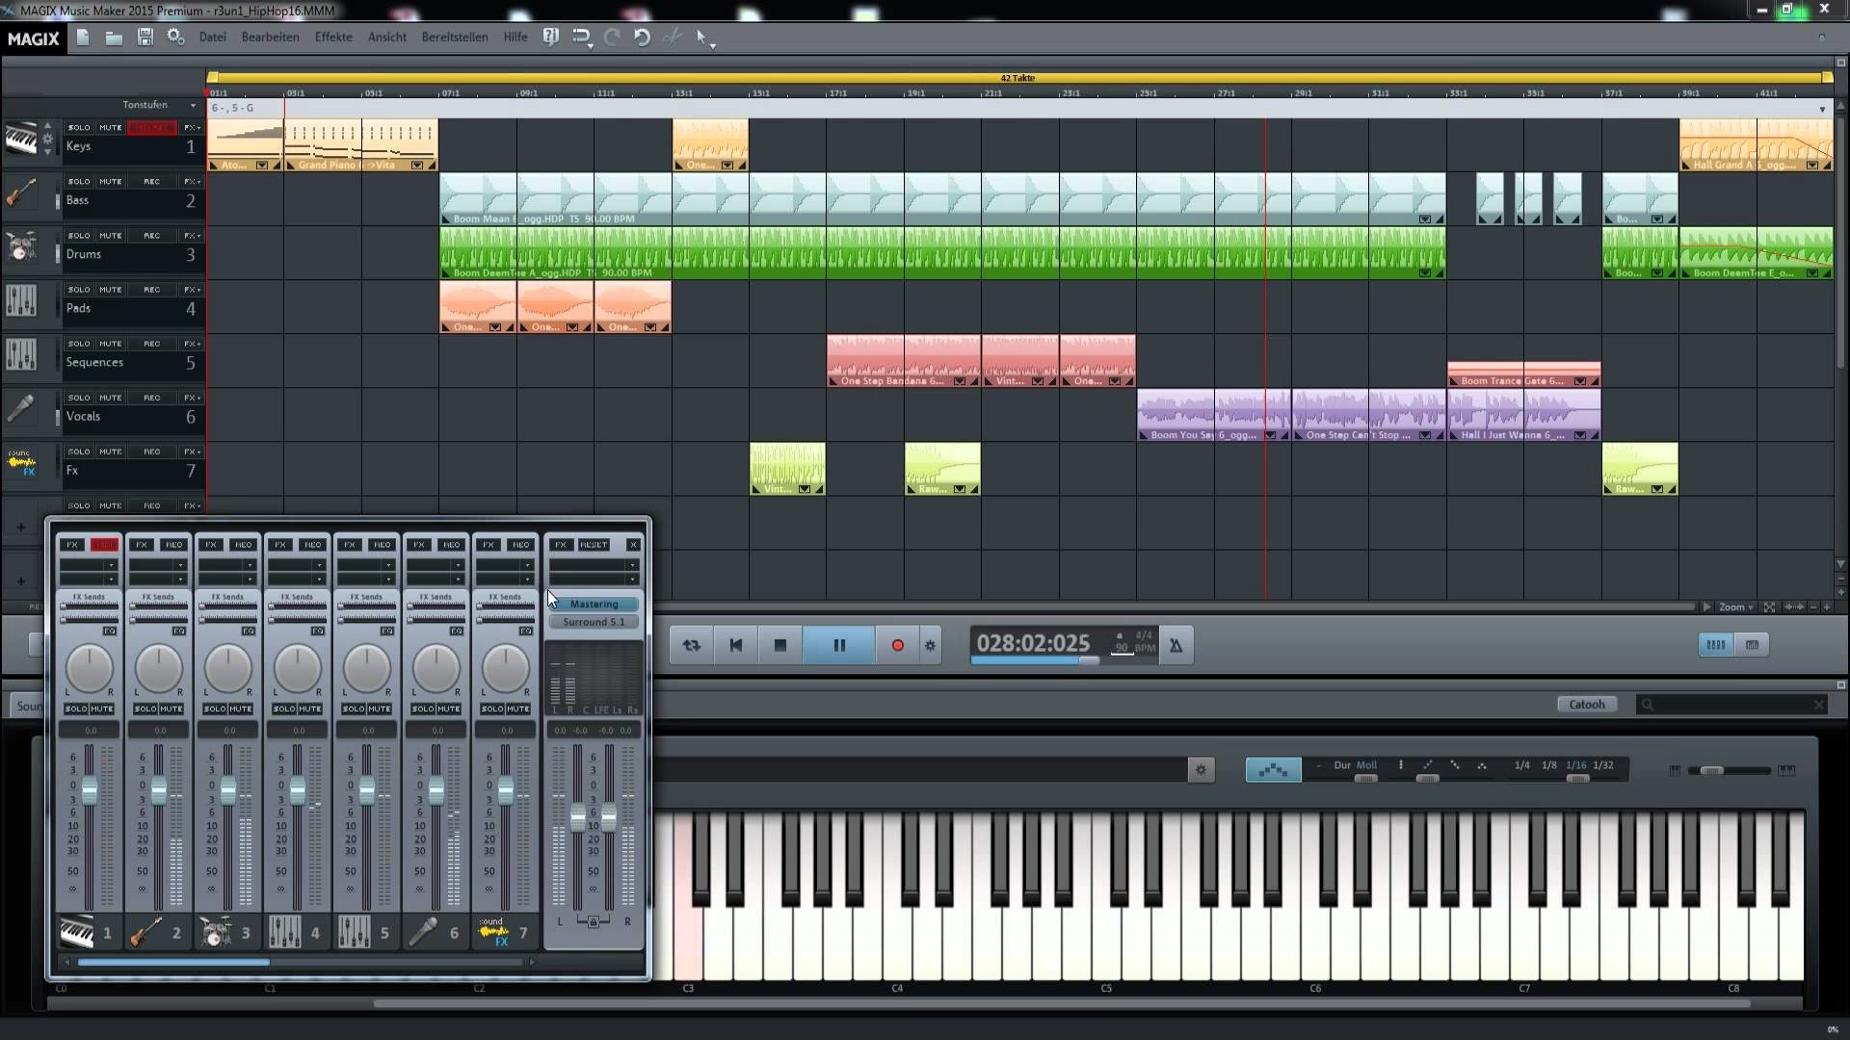
Task: Click the red record button
Action: (x=897, y=645)
